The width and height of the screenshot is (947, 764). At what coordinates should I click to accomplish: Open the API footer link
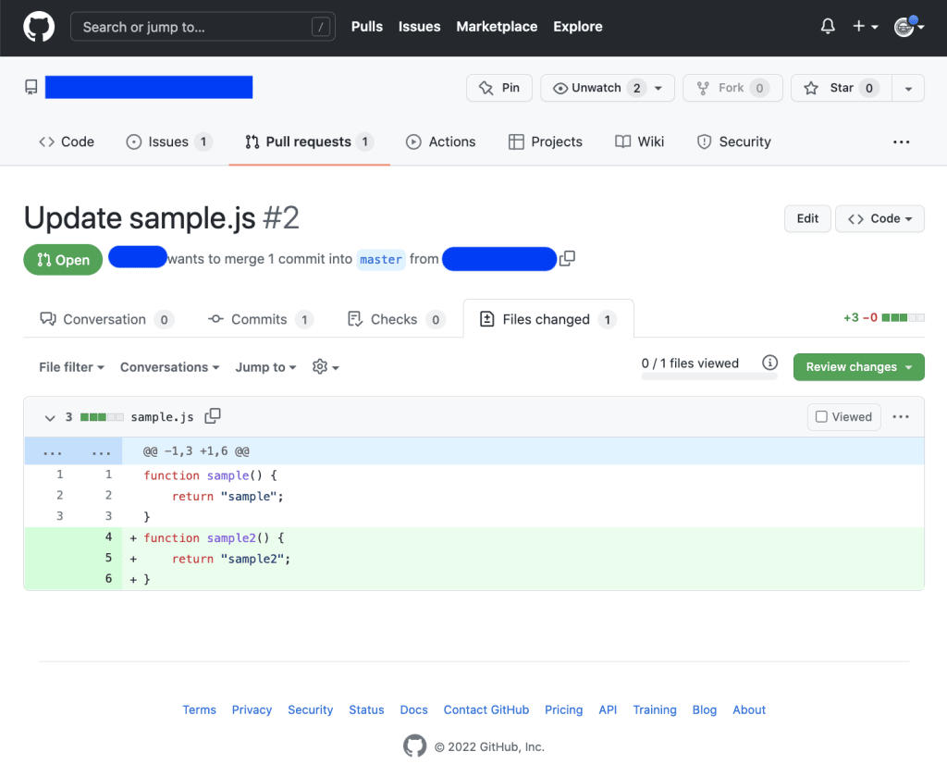[x=608, y=709]
